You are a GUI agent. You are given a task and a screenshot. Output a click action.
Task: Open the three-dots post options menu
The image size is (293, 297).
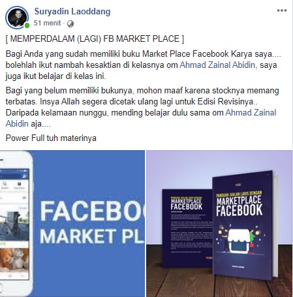pos(282,10)
